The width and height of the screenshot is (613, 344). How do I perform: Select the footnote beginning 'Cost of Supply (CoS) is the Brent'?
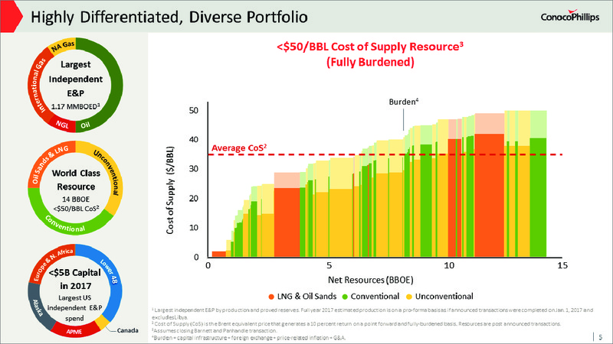356,323
